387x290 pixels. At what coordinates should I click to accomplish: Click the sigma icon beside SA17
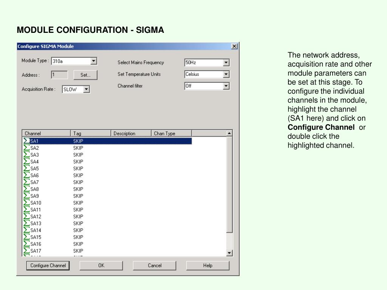click(26, 251)
